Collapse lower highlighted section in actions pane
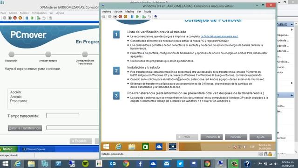The image size is (298, 168). click(x=291, y=95)
